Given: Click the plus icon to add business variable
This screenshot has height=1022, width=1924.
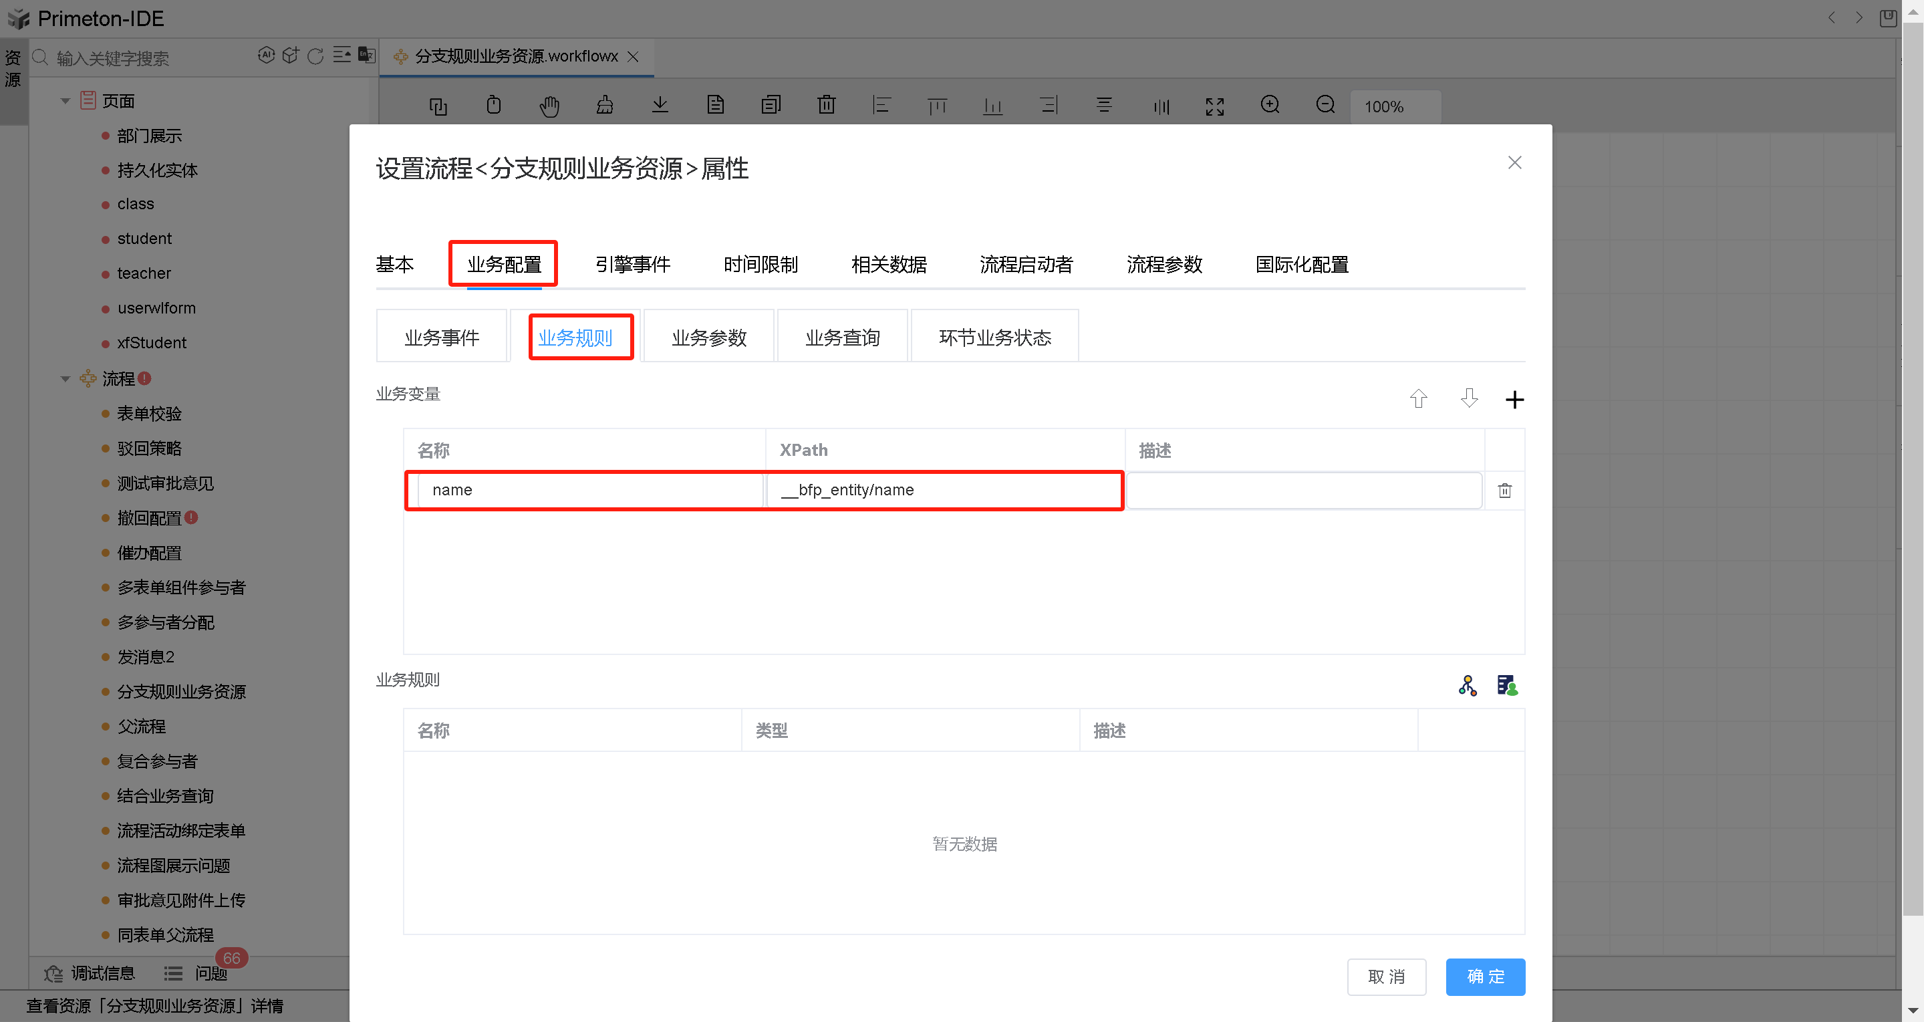Looking at the screenshot, I should click(1514, 400).
